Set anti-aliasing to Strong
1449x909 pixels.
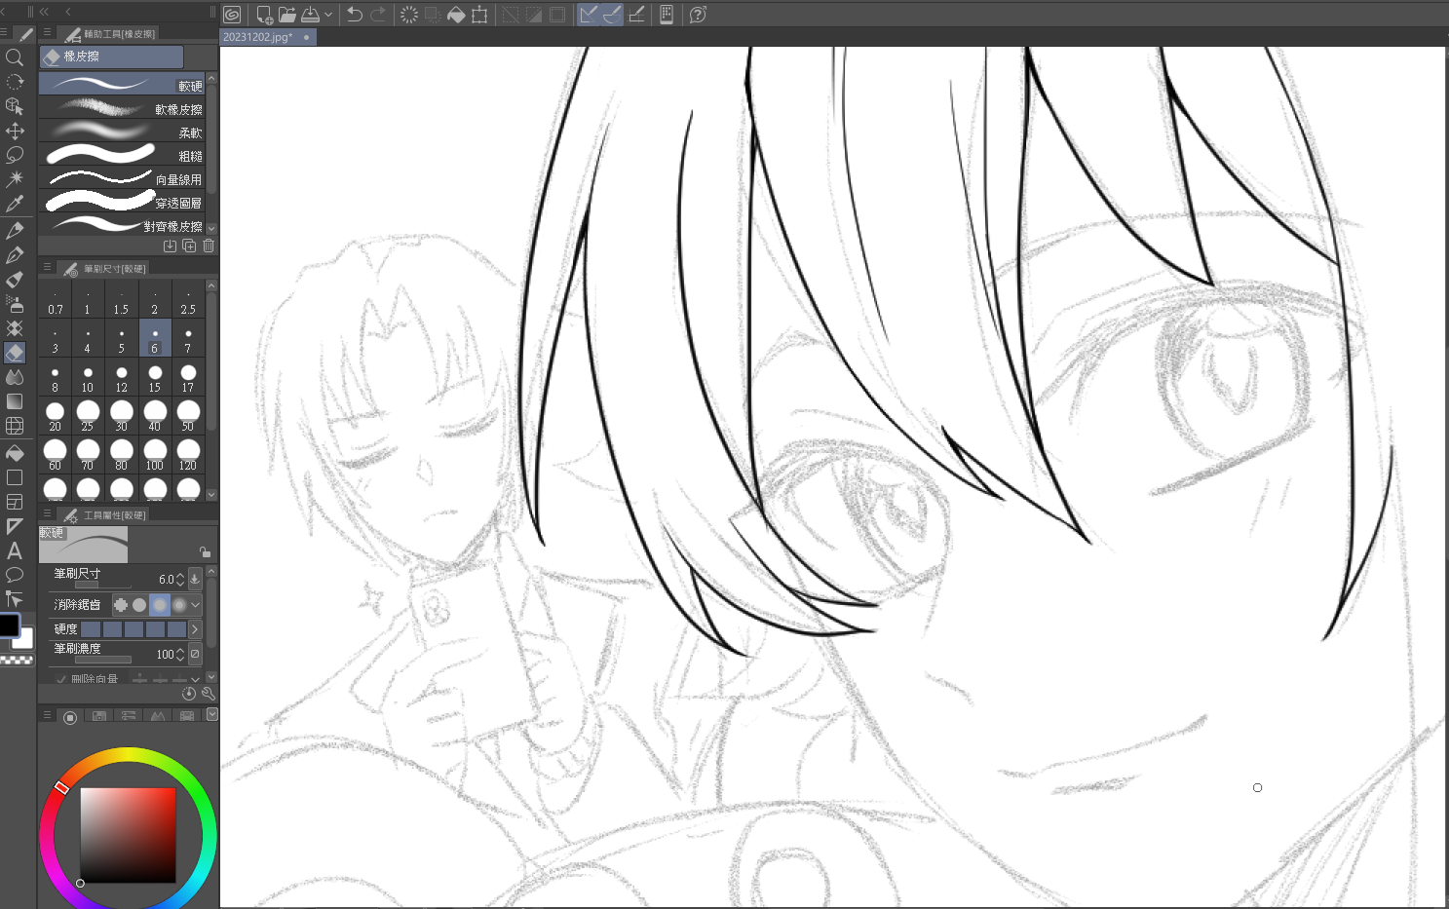[178, 605]
